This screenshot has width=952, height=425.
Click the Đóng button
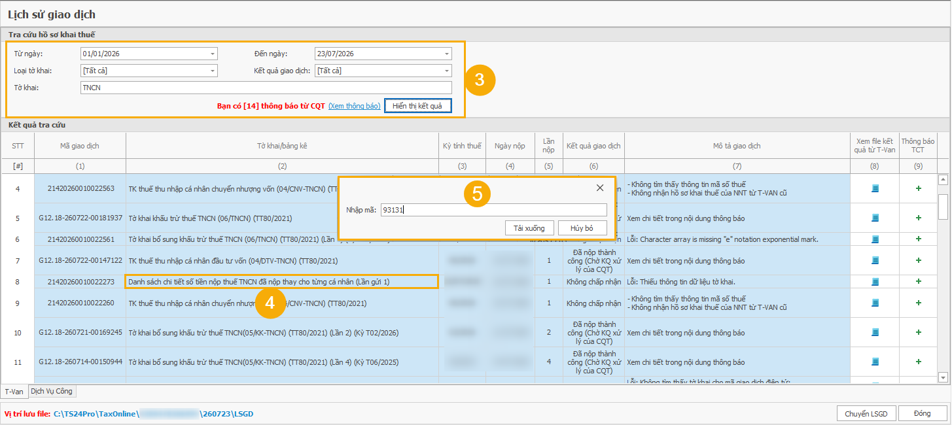[x=923, y=413]
